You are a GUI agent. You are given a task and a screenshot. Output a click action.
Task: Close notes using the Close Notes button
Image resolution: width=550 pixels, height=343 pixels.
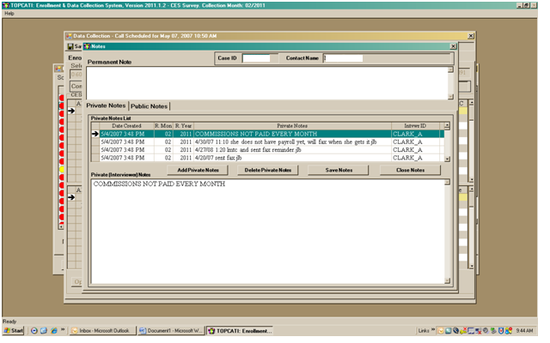coord(411,170)
